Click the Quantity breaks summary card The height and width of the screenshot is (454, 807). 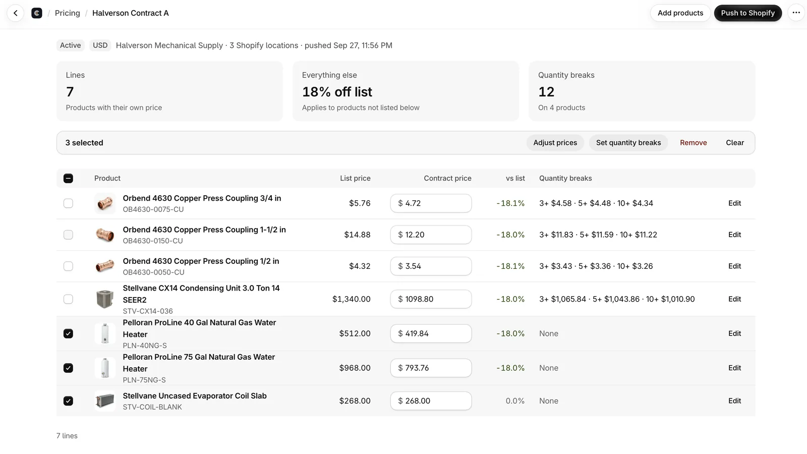[x=642, y=91]
